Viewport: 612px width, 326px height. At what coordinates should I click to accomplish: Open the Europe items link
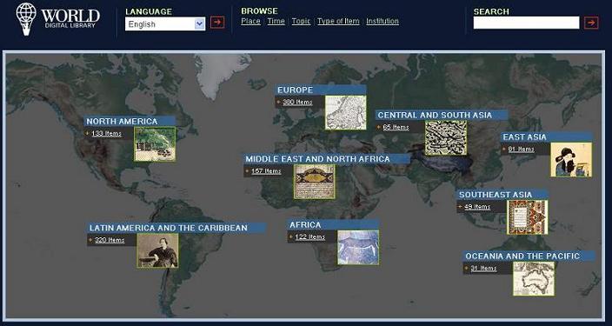pyautogui.click(x=297, y=102)
